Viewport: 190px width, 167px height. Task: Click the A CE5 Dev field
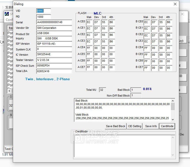coord(97,54)
